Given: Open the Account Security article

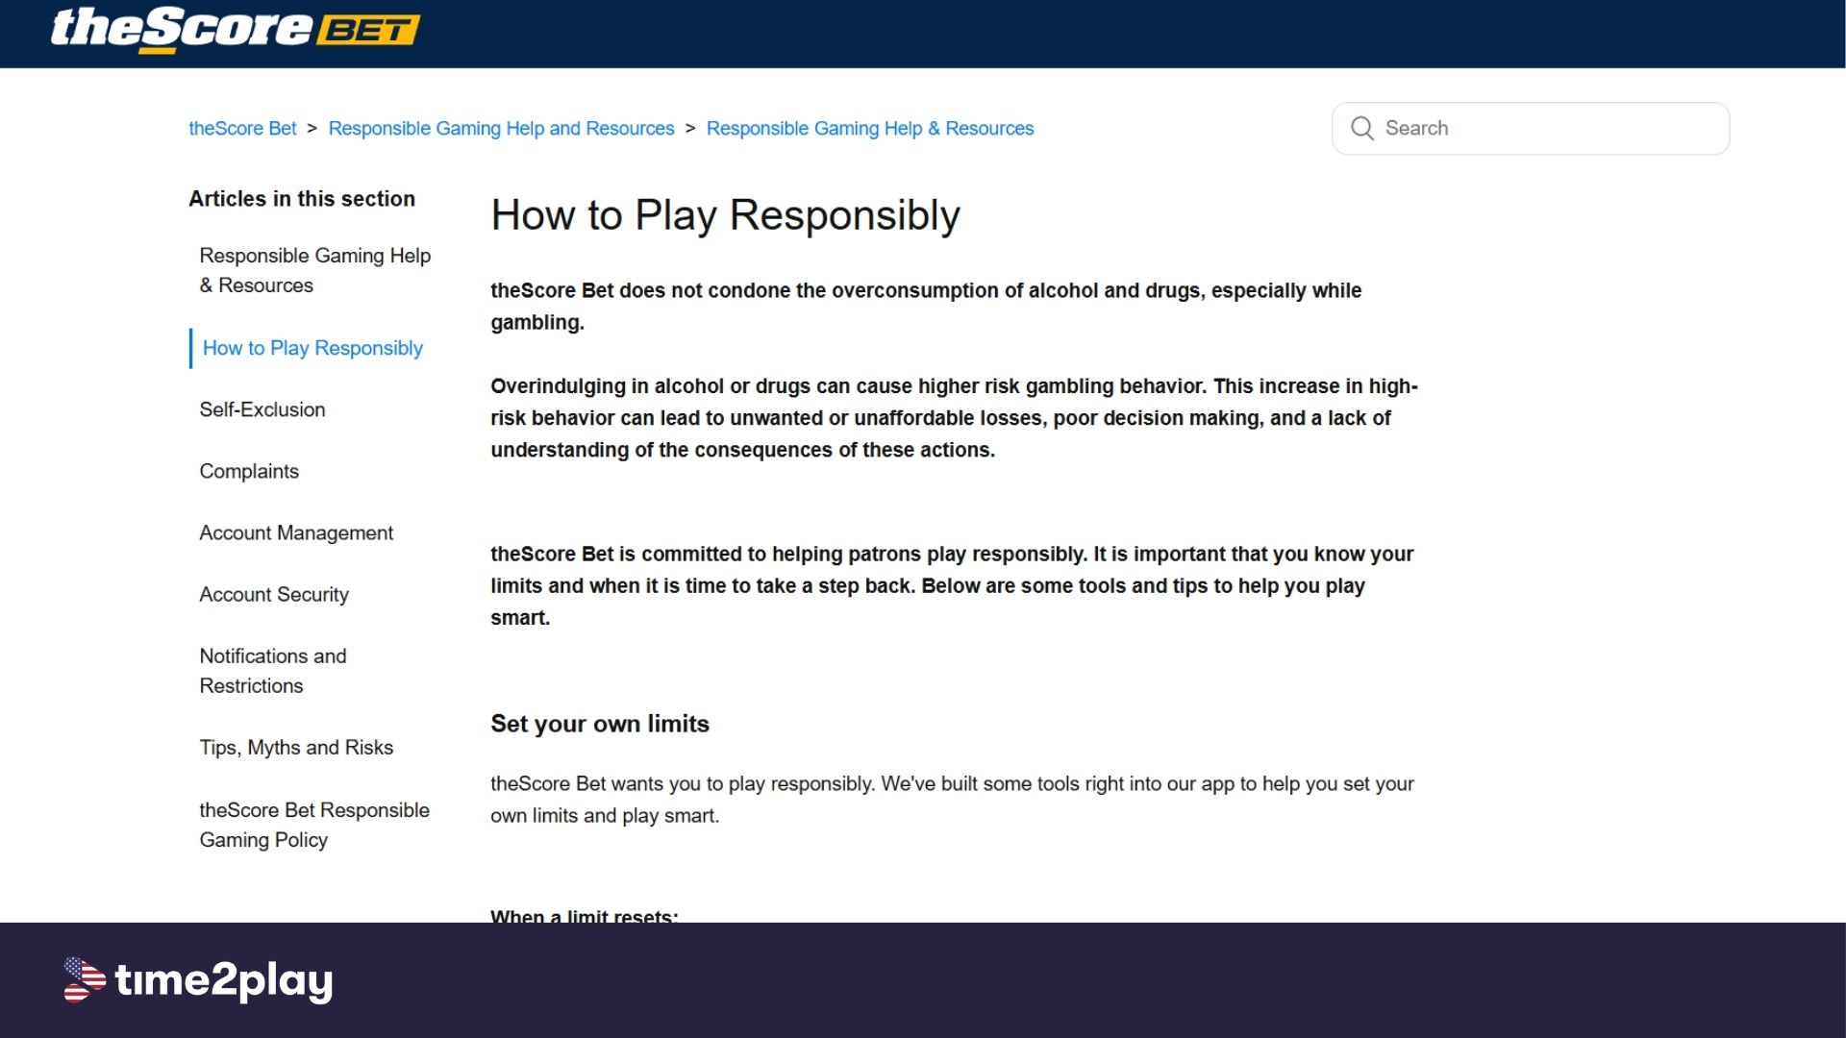Looking at the screenshot, I should click(x=274, y=594).
